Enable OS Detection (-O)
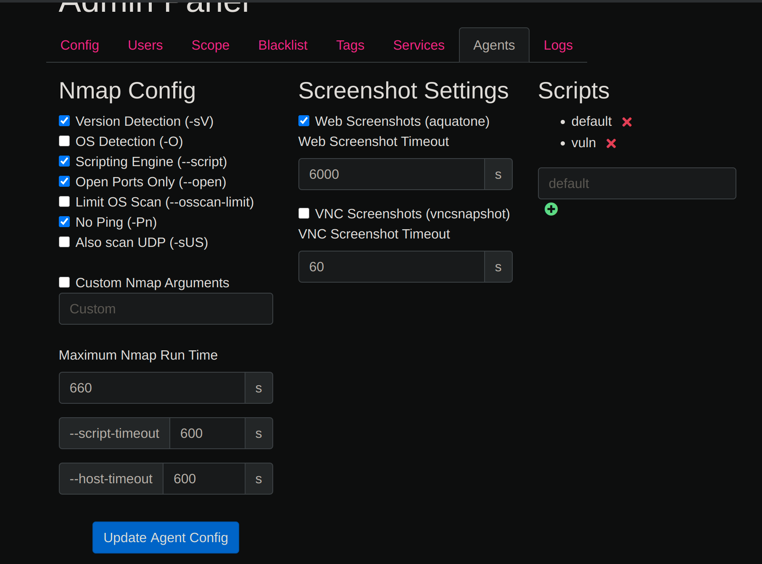 click(x=64, y=141)
